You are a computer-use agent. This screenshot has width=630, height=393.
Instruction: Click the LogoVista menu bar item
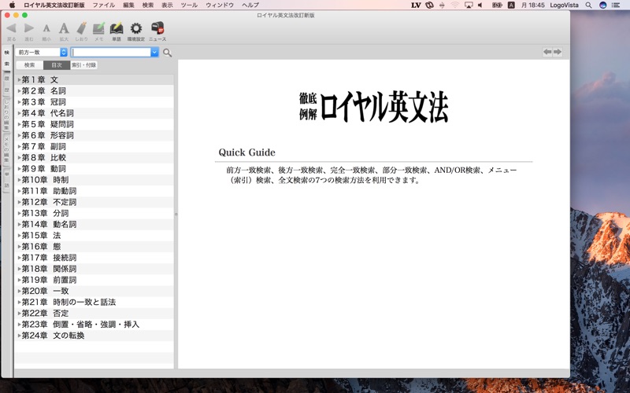click(564, 5)
